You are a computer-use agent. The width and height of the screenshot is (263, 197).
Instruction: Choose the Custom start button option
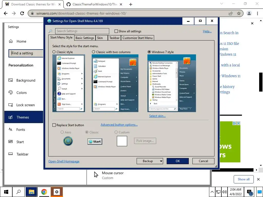pyautogui.click(x=116, y=132)
